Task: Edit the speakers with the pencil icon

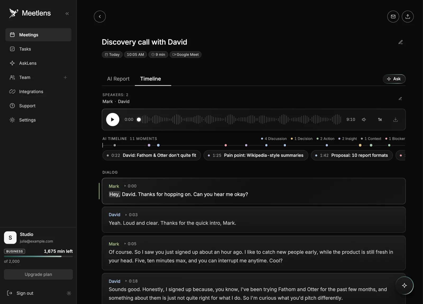Action: (400, 99)
